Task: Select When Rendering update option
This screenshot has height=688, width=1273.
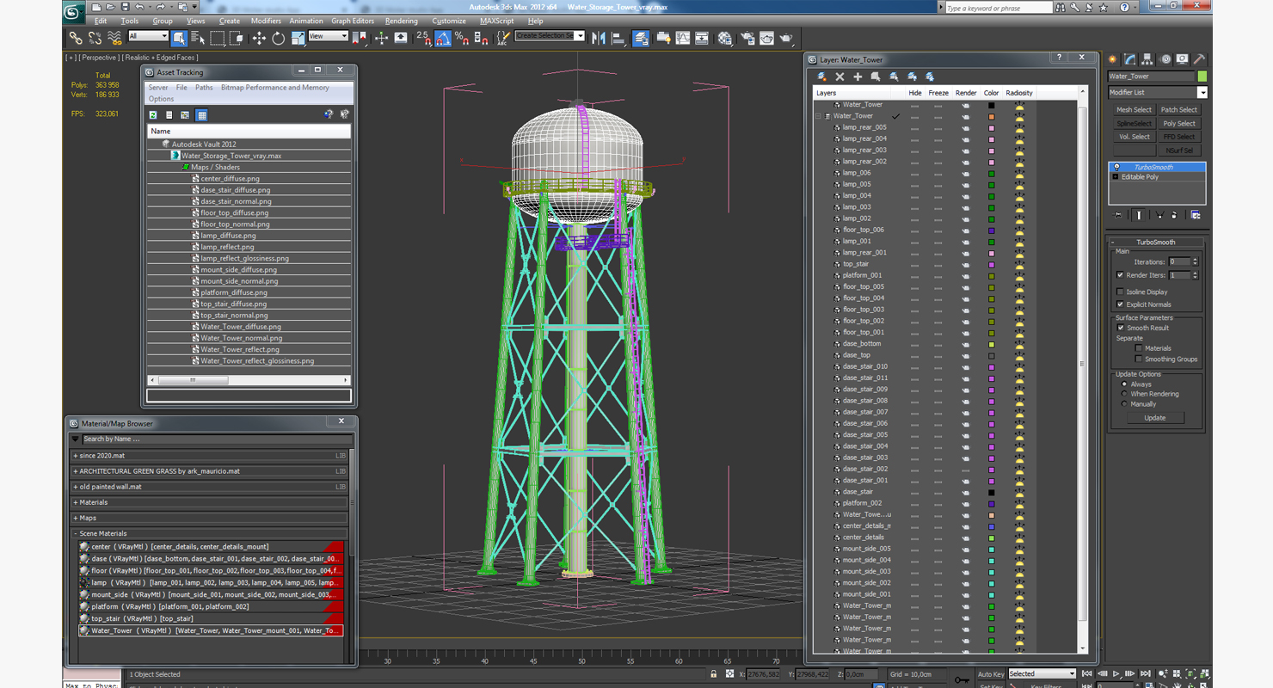Action: click(1124, 394)
